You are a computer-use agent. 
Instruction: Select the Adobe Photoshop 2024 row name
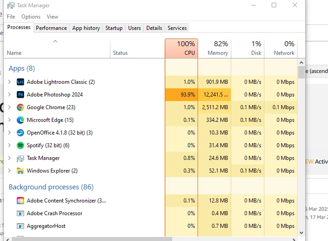(x=55, y=95)
